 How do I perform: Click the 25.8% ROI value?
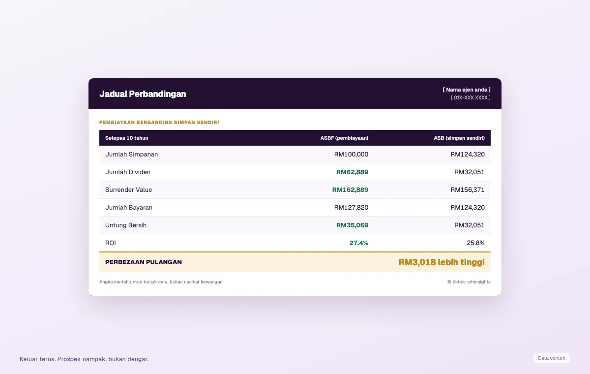click(x=475, y=243)
